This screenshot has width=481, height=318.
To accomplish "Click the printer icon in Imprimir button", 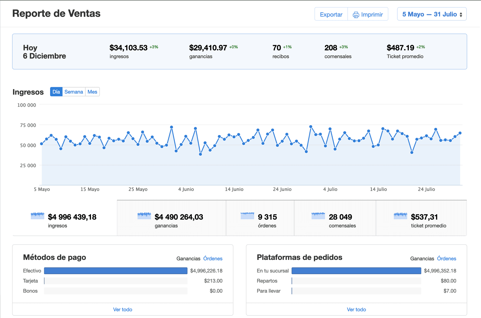I will [x=356, y=15].
